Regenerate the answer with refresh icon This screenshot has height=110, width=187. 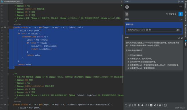tap(179, 38)
